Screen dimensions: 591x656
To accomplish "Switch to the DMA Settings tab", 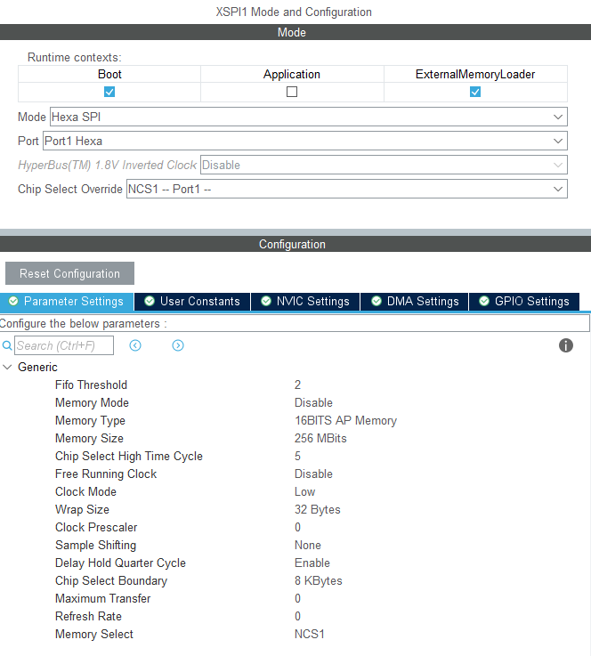I will point(415,302).
